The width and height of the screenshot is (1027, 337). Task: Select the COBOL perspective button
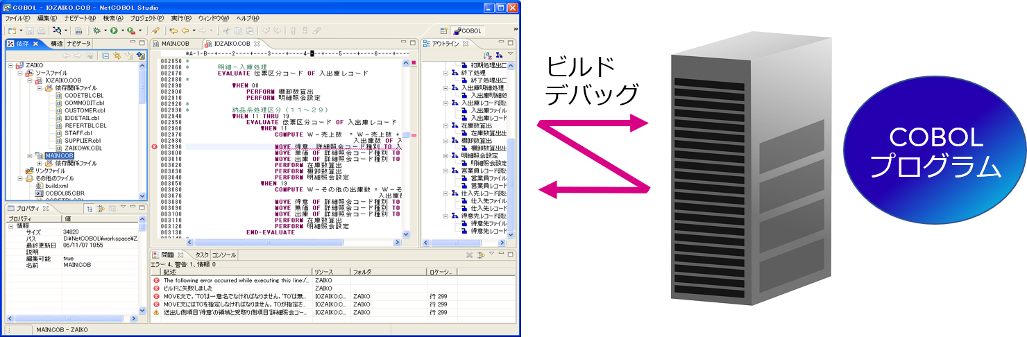467,31
